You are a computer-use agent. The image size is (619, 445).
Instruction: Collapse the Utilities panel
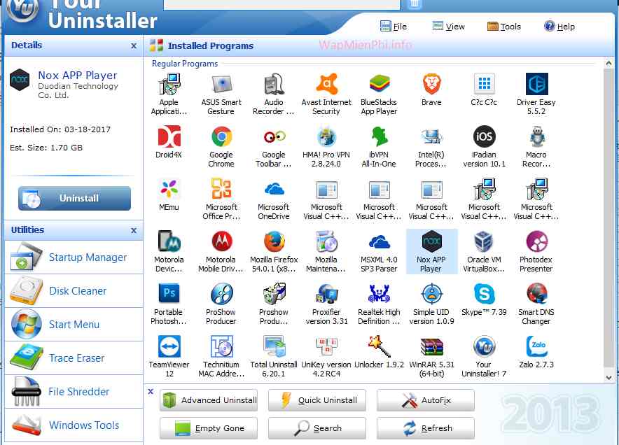click(134, 230)
